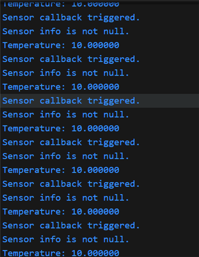Click the highlighted 'Sensor callback triggered.' log line
199x257 pixels.
tap(71, 101)
